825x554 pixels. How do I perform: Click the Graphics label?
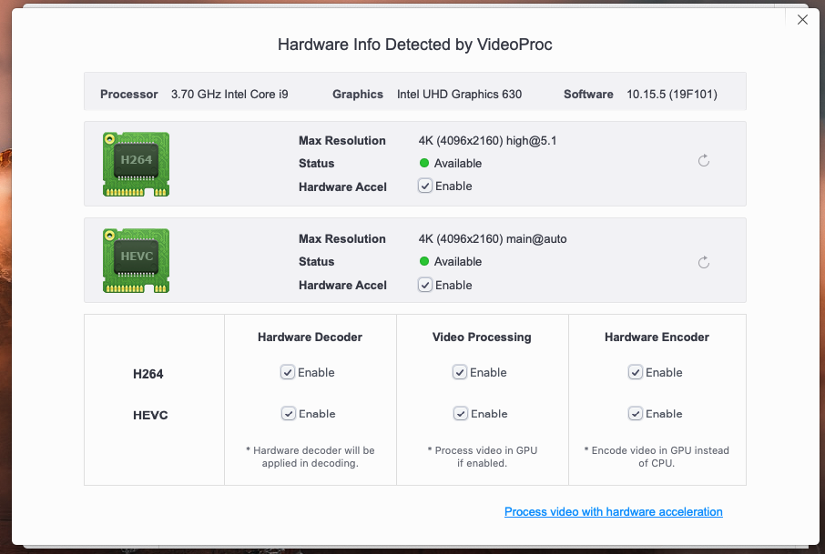point(358,94)
